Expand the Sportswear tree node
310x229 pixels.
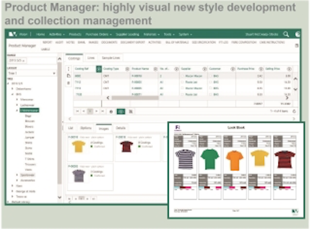[17, 175]
